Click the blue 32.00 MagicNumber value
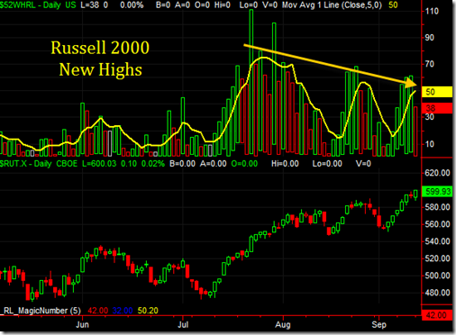 tap(123, 311)
